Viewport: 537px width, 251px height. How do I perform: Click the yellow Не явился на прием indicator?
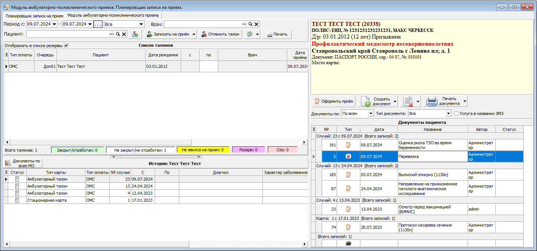203,150
